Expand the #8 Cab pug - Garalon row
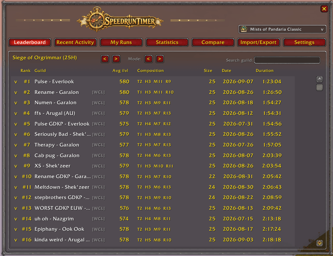Viewport: 333px width, 256px height. [x=16, y=156]
